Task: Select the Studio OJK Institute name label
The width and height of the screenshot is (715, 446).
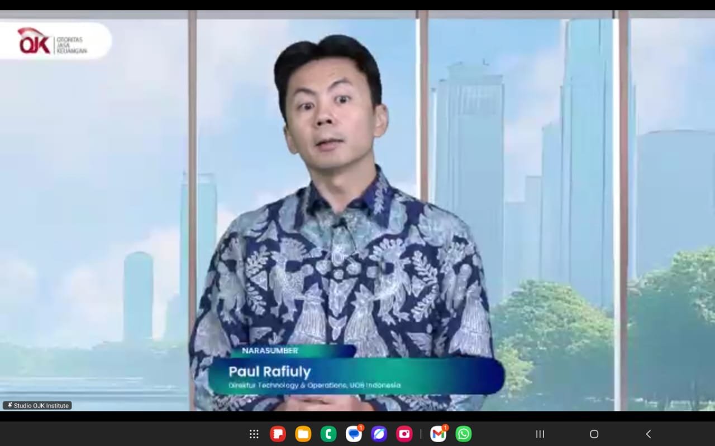Action: pyautogui.click(x=41, y=406)
